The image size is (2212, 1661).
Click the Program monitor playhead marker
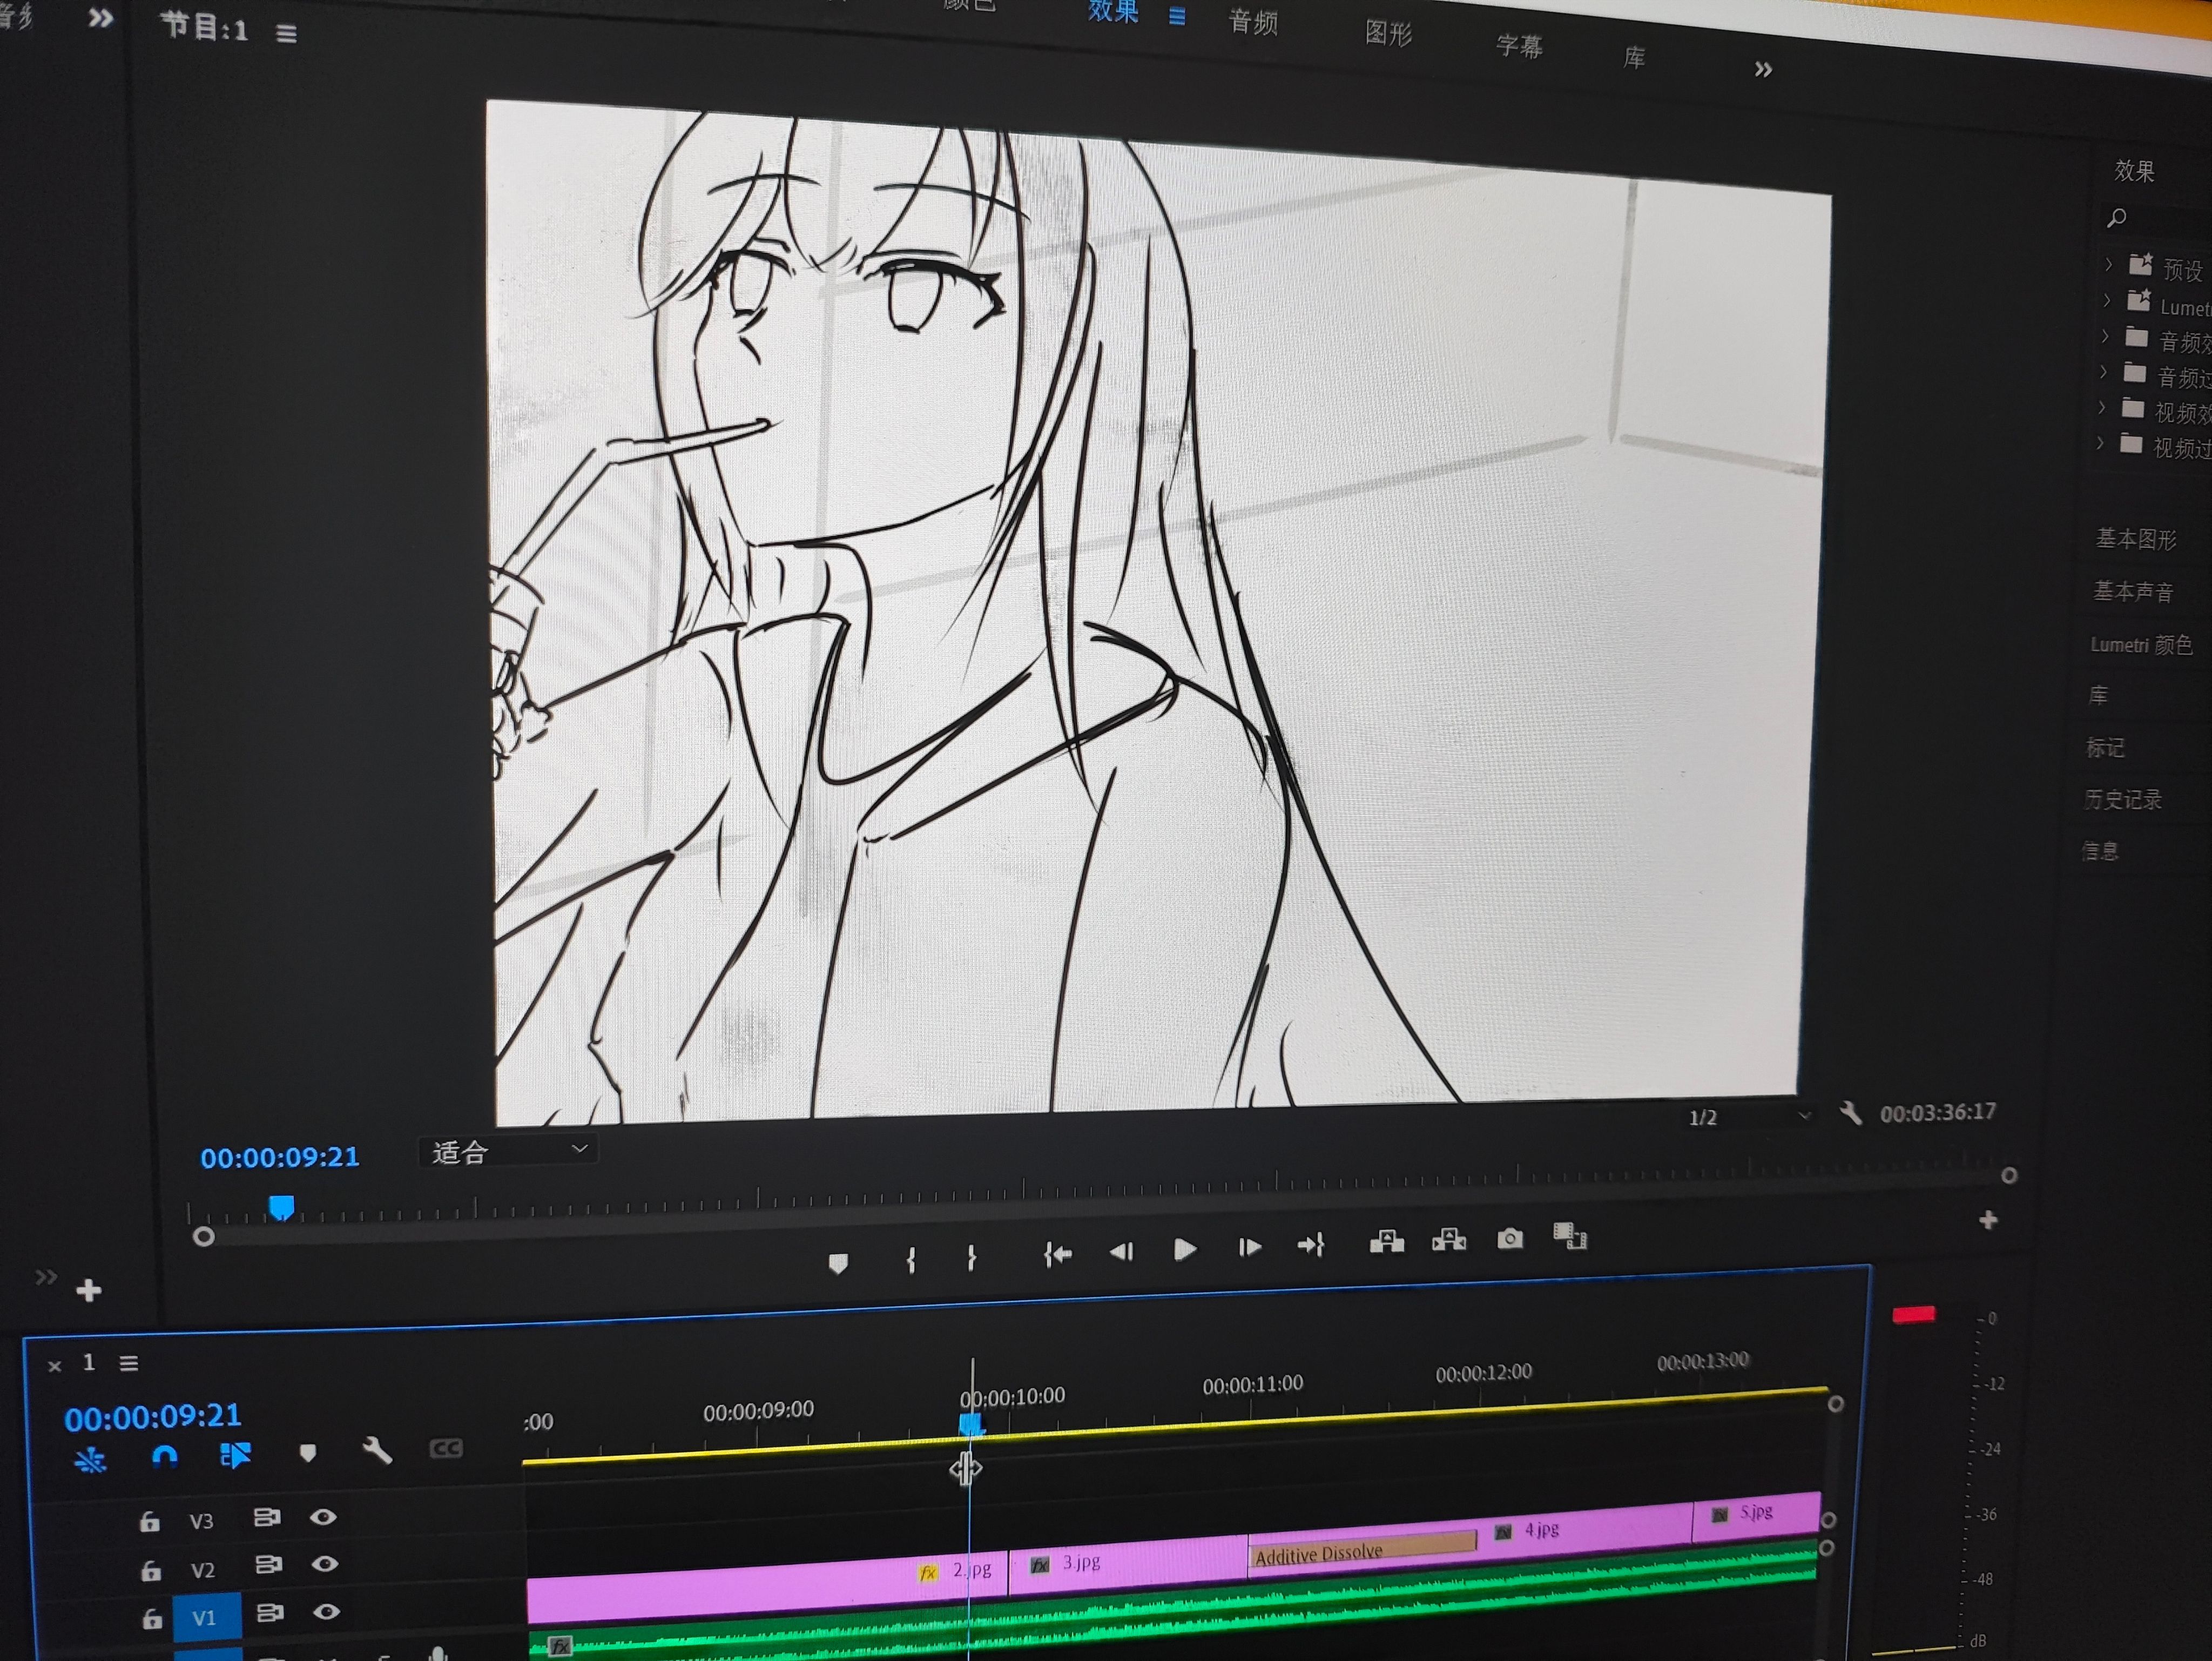click(281, 1207)
